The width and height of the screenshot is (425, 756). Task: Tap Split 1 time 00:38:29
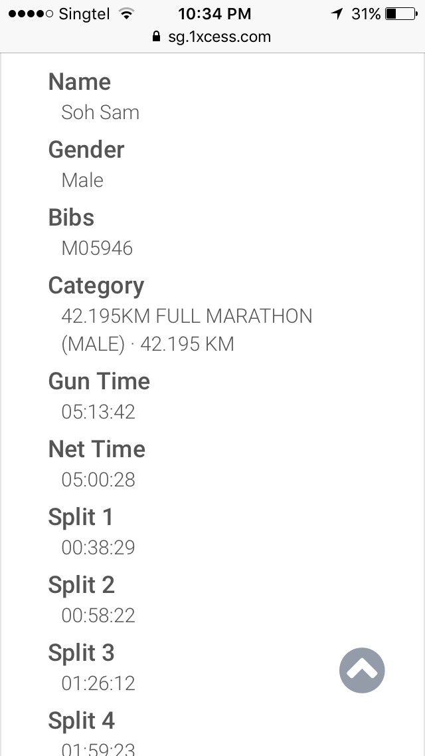coord(98,548)
